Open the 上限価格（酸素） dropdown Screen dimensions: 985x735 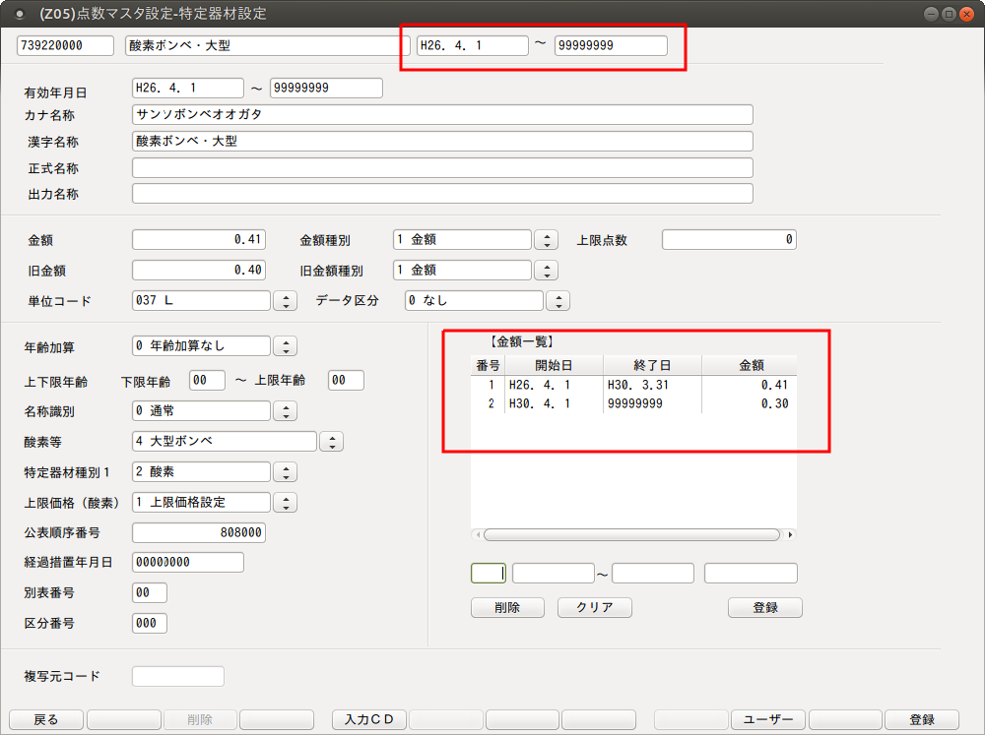[285, 503]
